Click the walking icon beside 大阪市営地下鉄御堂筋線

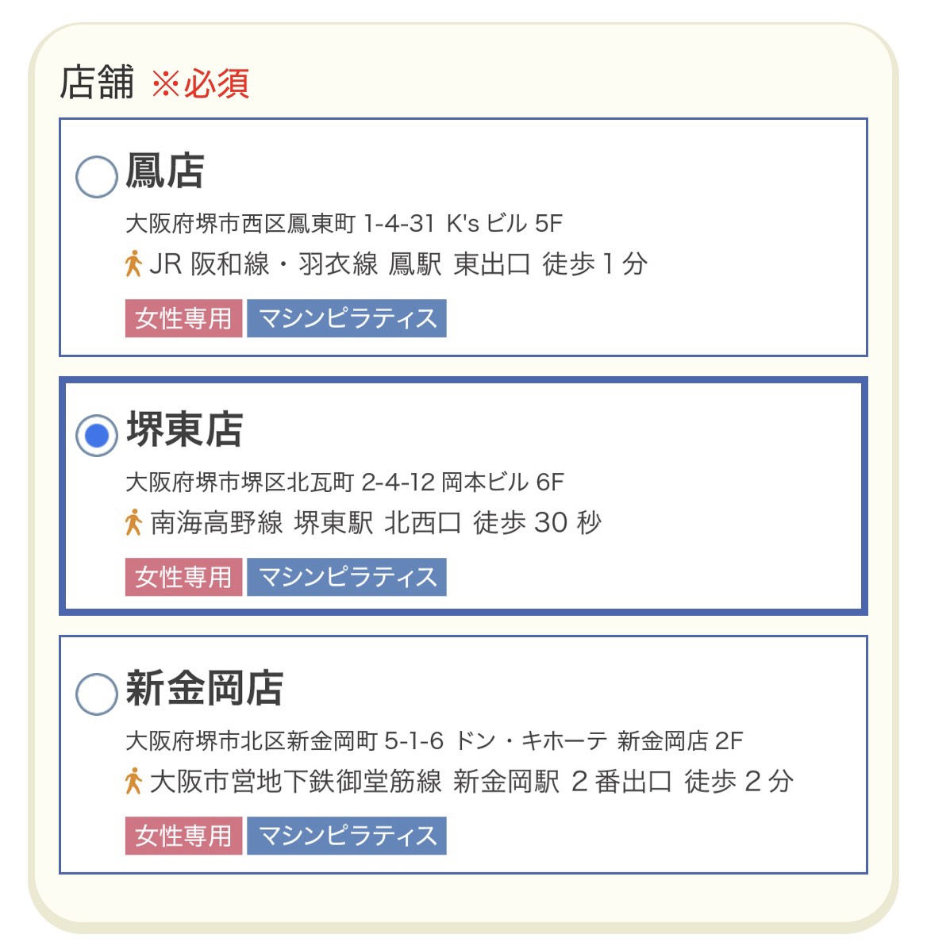133,782
